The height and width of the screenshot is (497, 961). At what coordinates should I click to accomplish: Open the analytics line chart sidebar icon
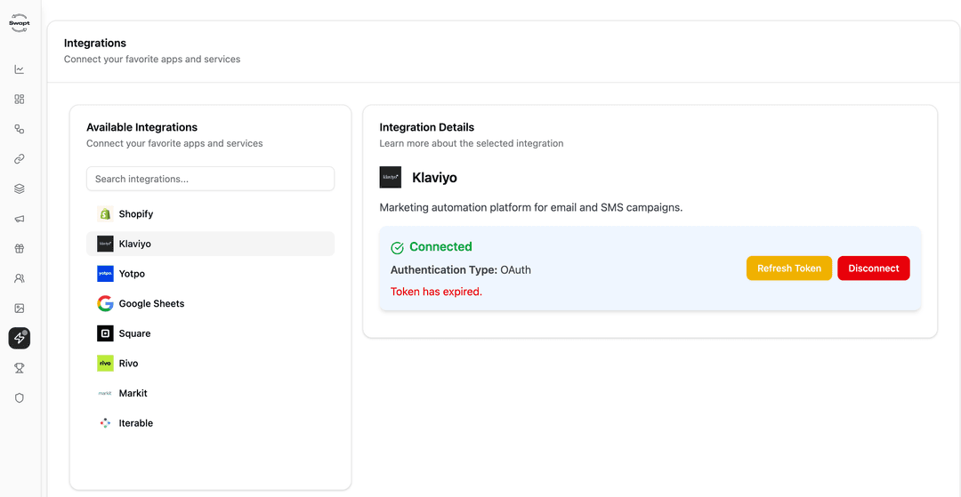20,69
